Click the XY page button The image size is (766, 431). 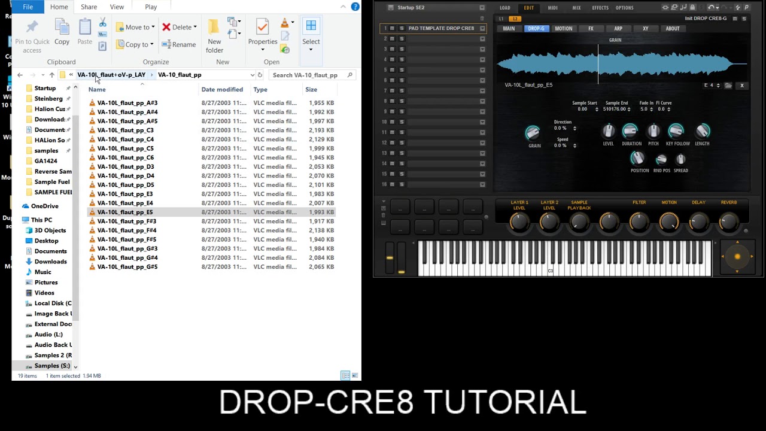tap(645, 29)
